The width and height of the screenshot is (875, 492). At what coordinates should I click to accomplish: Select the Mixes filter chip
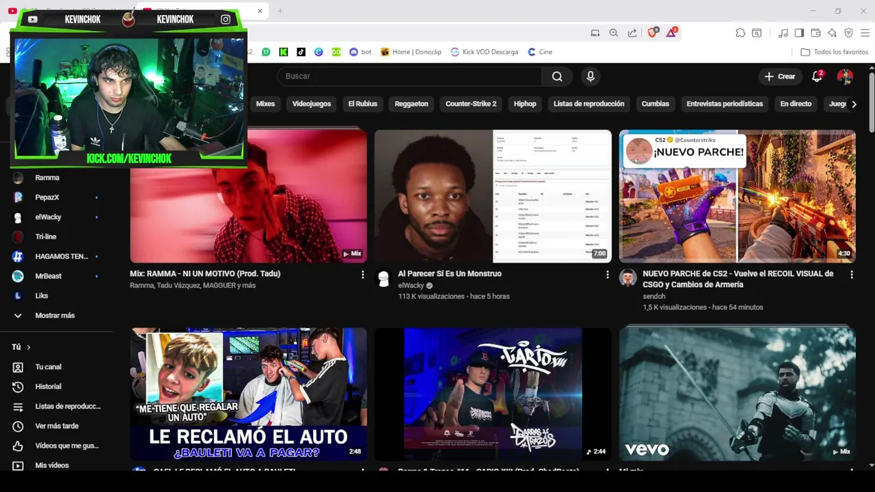coord(265,104)
